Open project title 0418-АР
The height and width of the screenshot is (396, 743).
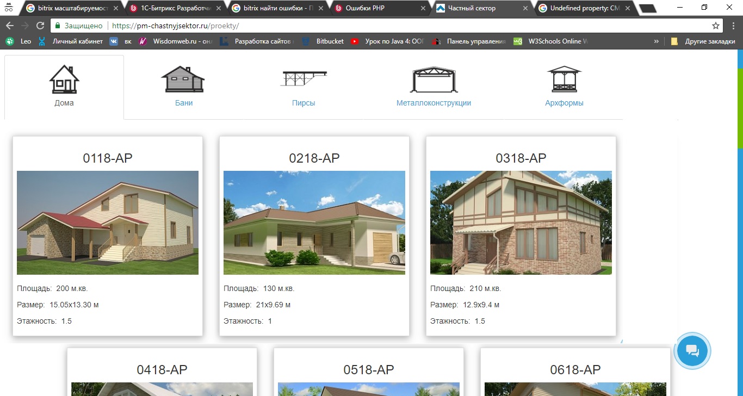pyautogui.click(x=162, y=369)
